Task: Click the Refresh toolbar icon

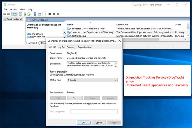Action: pyautogui.click(x=25, y=14)
